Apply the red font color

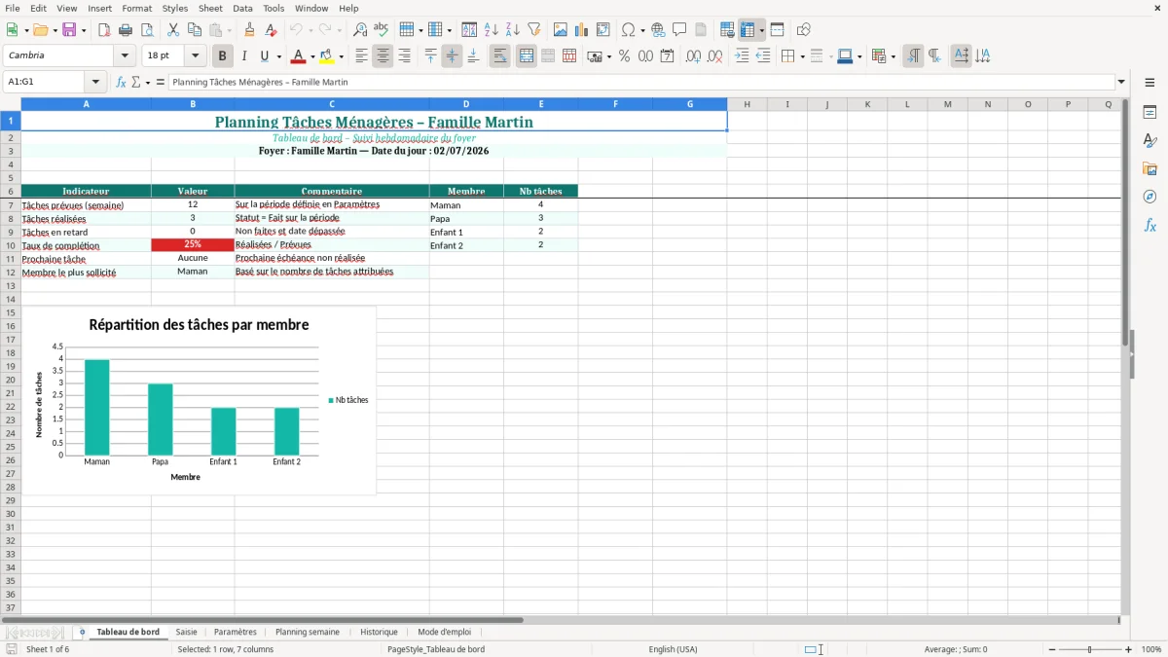298,56
